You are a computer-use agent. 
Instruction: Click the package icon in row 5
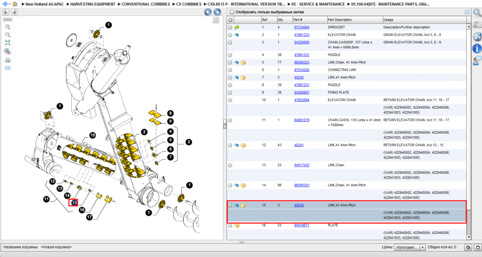243,63
